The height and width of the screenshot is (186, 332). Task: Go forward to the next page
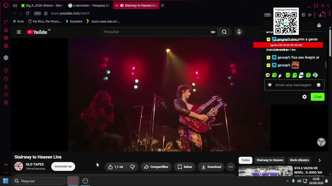tap(21, 13)
